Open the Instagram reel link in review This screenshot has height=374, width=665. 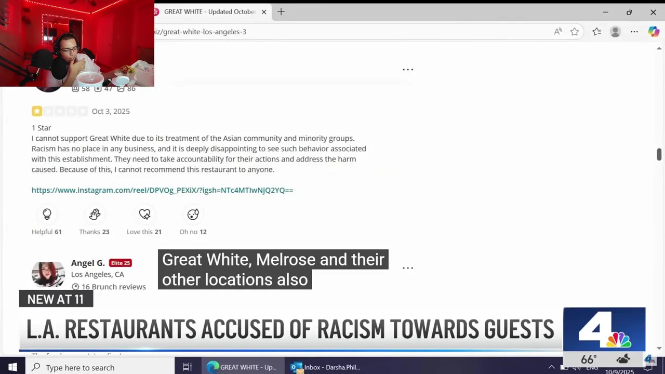coord(162,190)
